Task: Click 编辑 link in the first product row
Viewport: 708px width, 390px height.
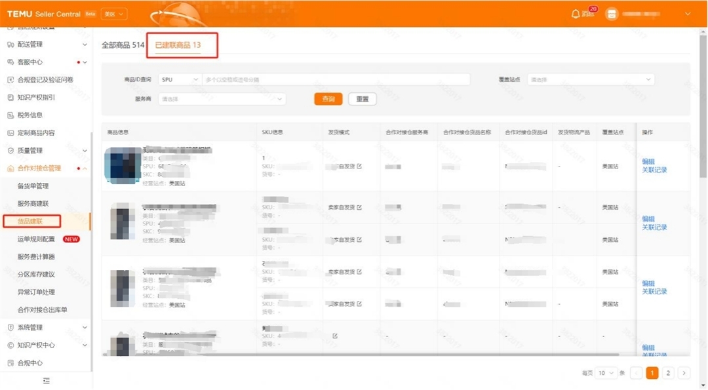Action: (x=648, y=161)
